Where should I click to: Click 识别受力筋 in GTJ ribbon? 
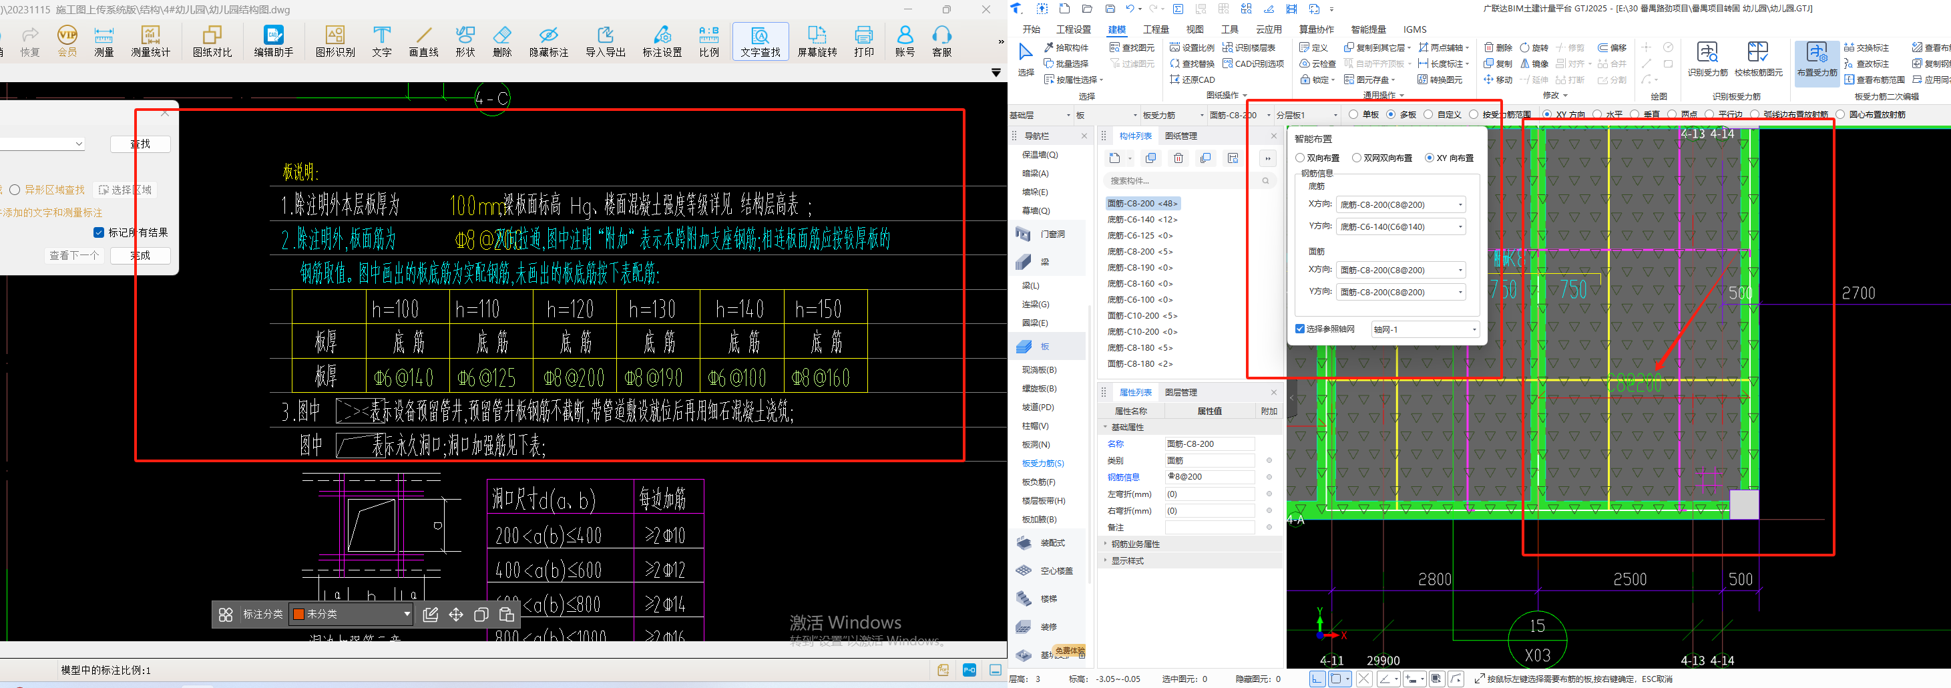click(1707, 59)
